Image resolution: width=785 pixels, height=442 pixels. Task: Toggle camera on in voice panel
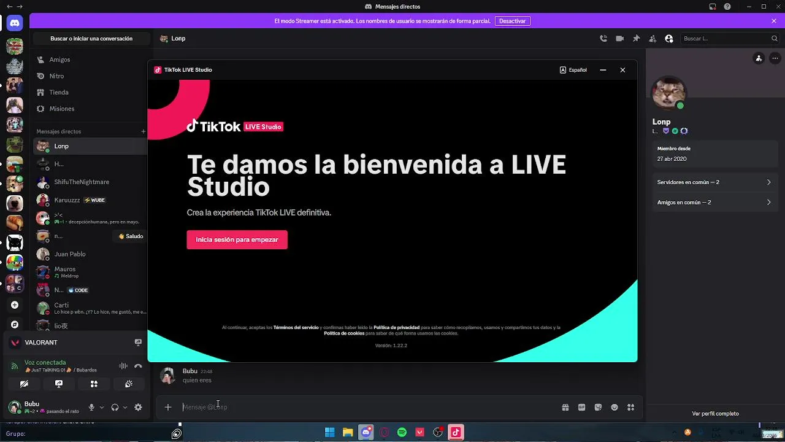click(x=24, y=384)
